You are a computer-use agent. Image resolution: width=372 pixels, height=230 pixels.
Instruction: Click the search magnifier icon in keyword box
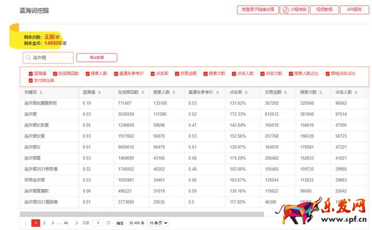[x=28, y=58]
